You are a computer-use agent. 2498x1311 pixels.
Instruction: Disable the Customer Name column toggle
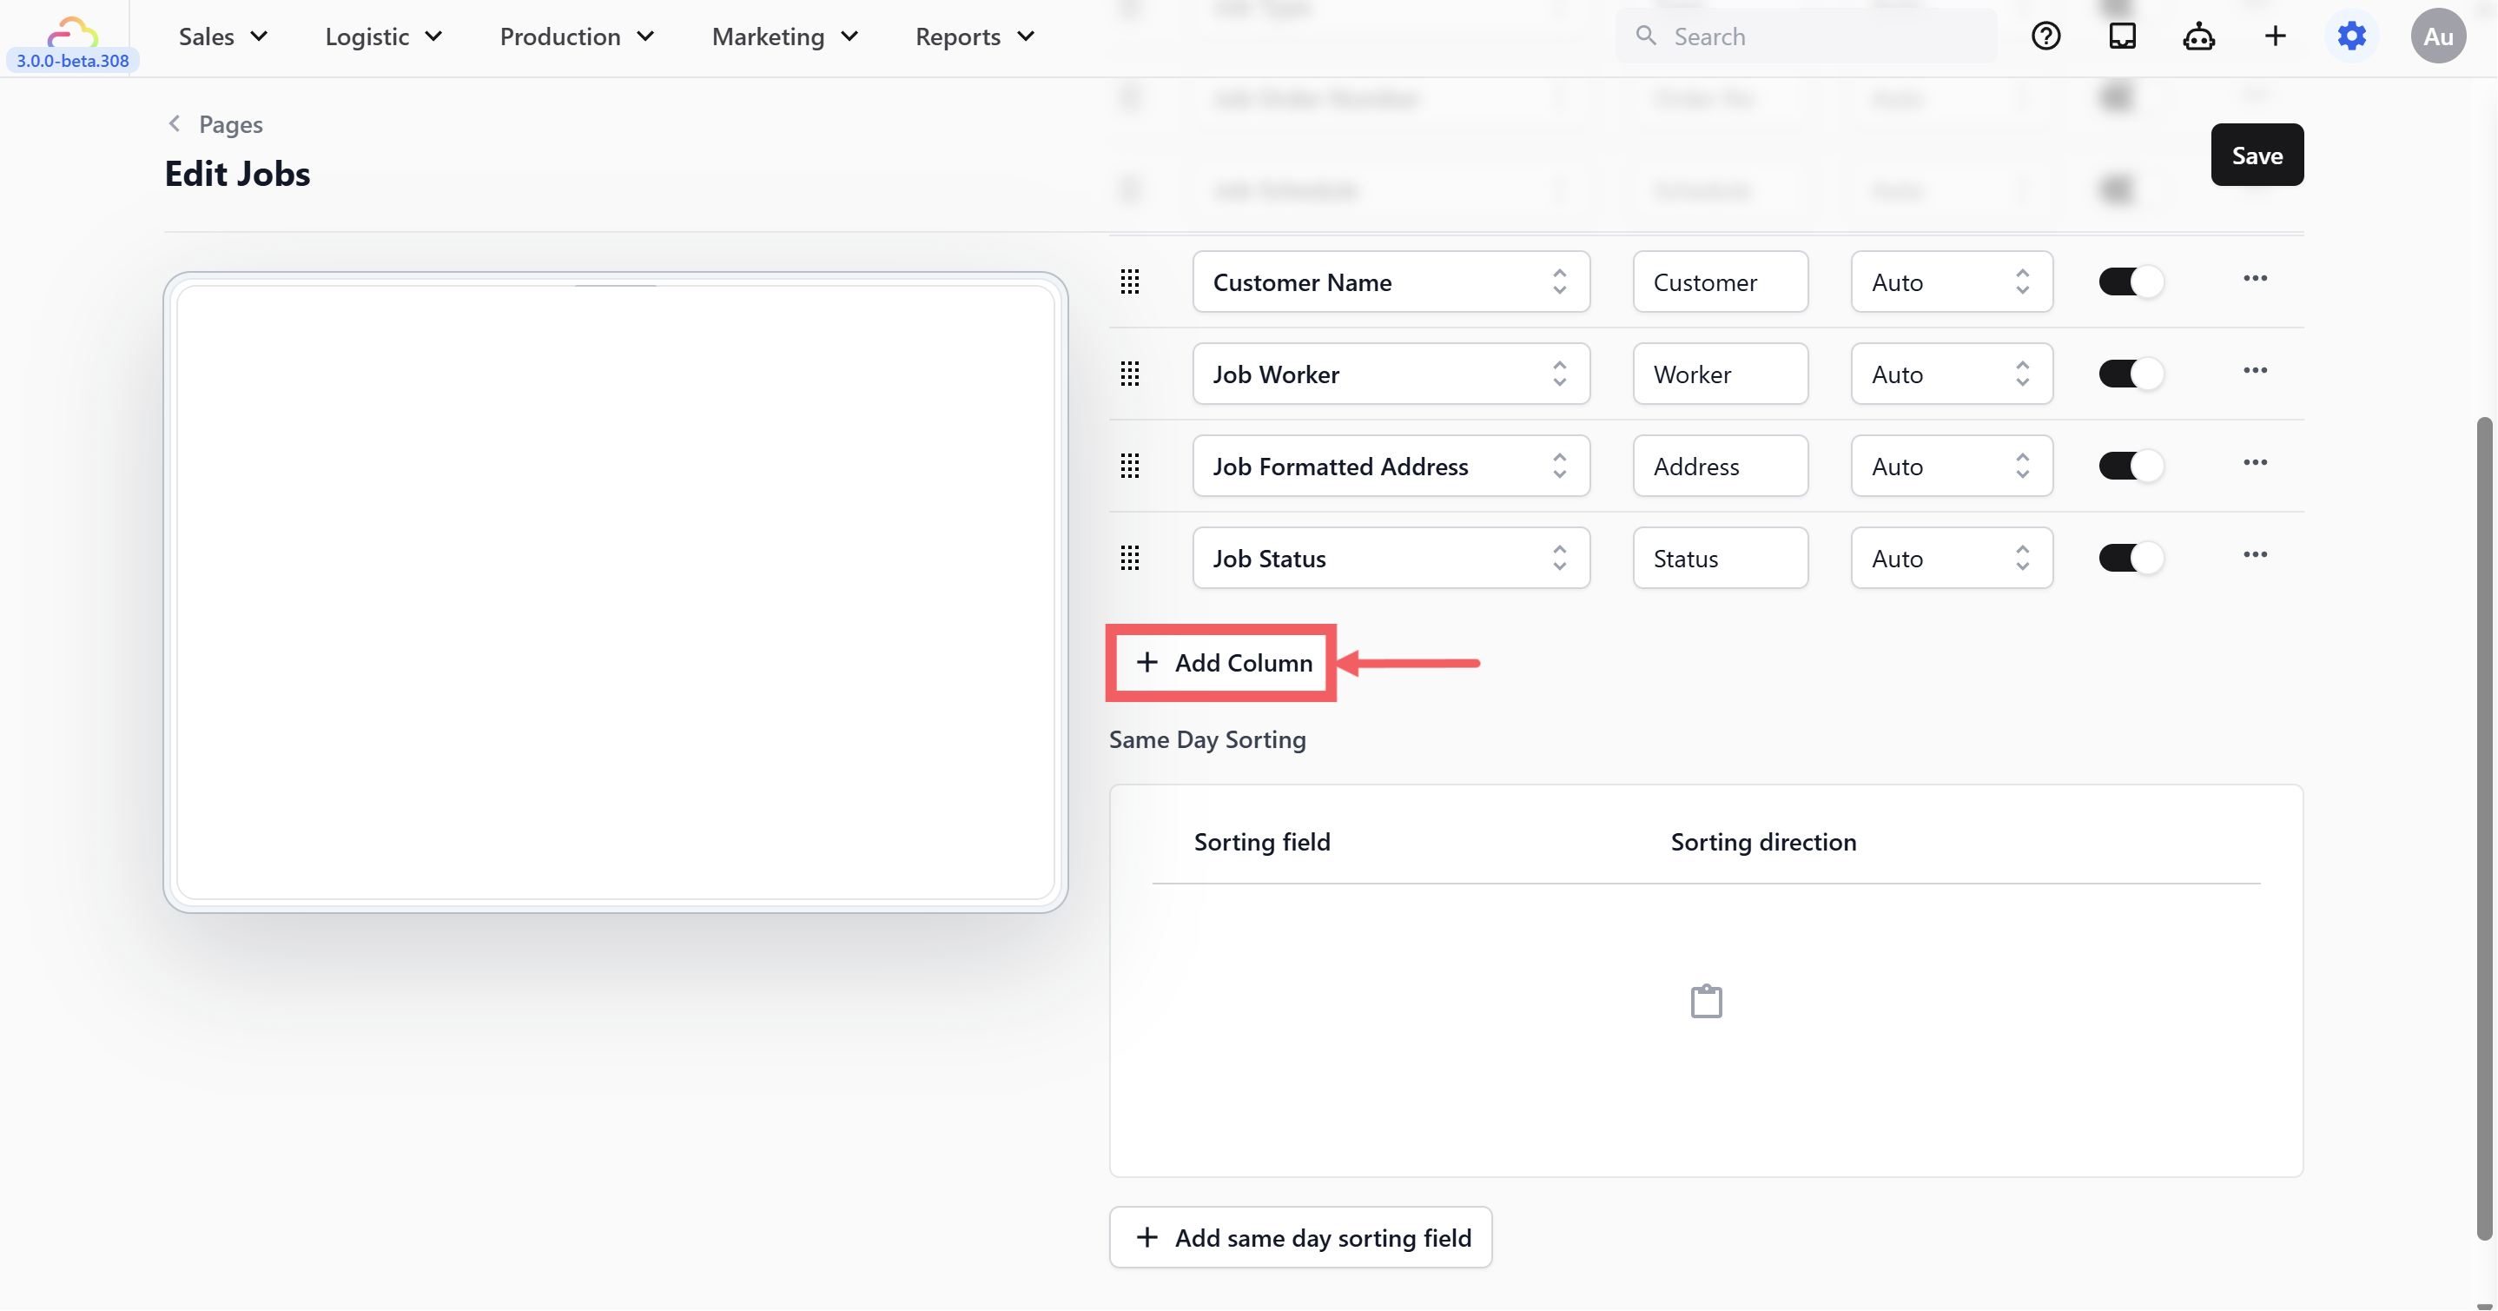[x=2131, y=282]
